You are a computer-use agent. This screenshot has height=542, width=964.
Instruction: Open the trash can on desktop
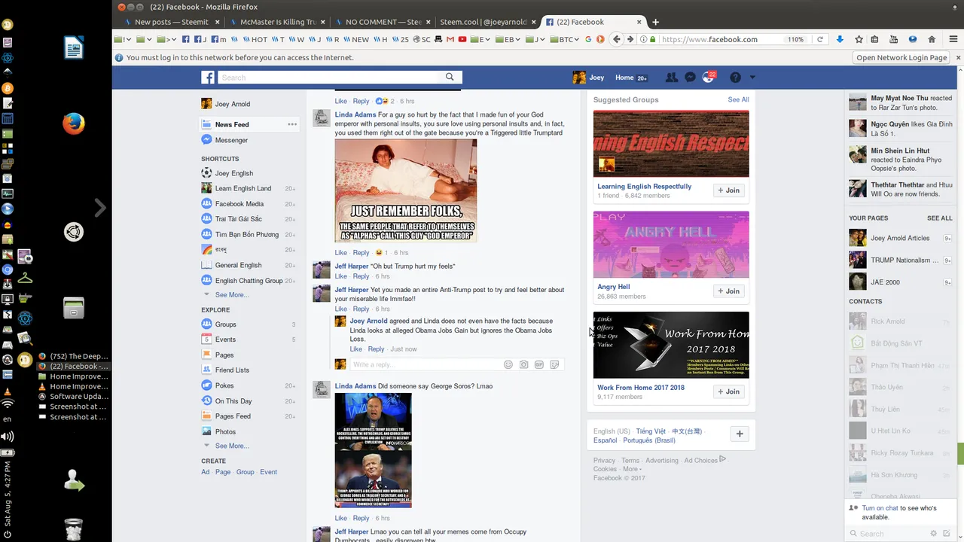[74, 528]
